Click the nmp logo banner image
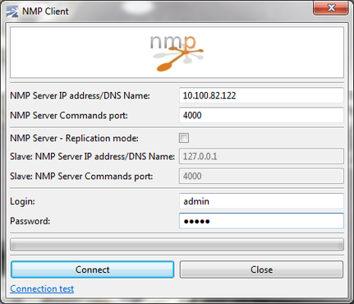Image resolution: width=354 pixels, height=304 pixels. (x=177, y=53)
